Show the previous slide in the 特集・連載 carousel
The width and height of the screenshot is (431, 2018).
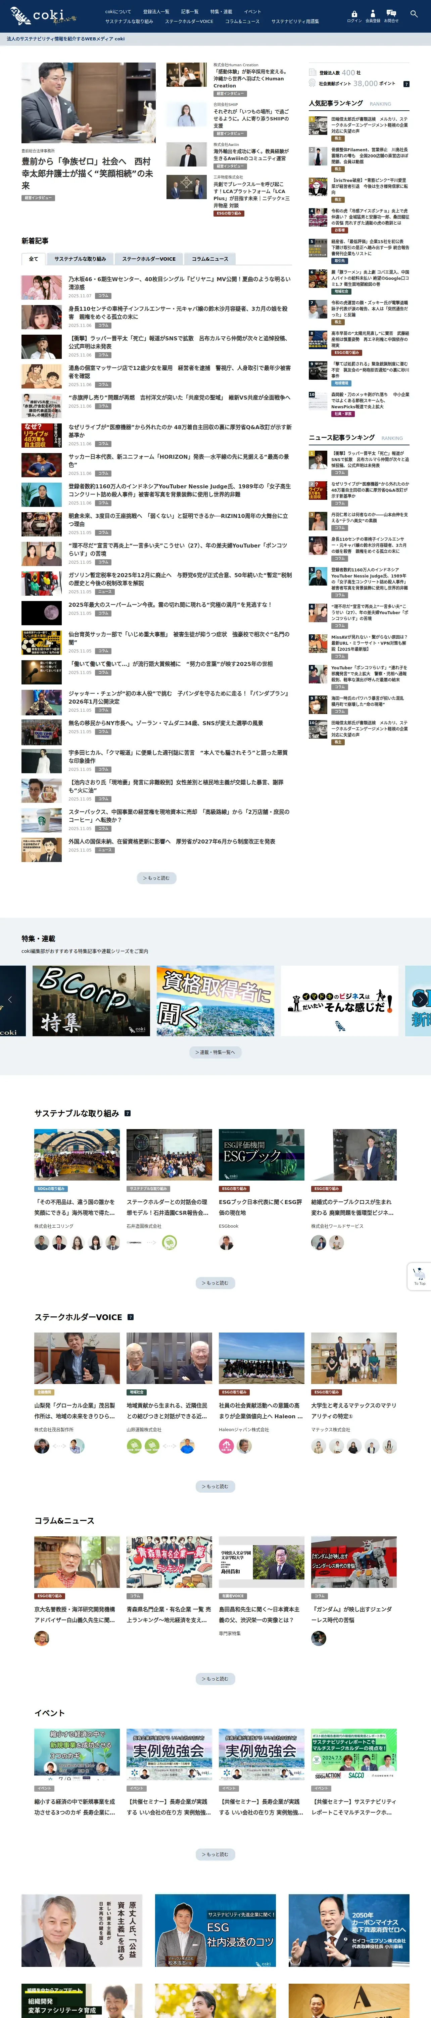[x=9, y=1000]
